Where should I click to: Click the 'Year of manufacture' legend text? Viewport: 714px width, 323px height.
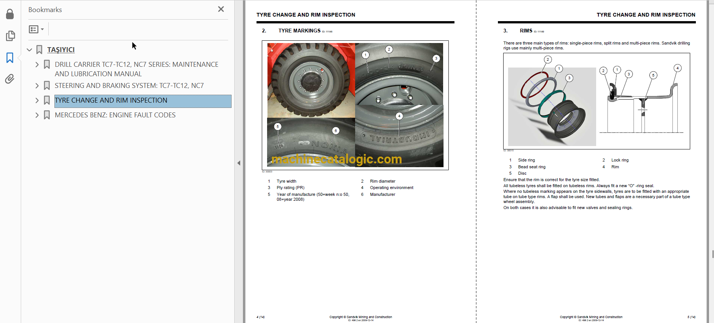click(x=313, y=197)
